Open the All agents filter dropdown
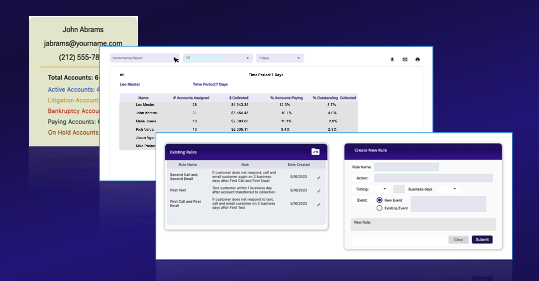 218,58
